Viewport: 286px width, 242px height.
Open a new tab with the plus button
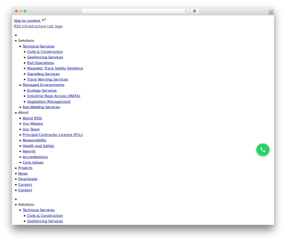point(271,13)
